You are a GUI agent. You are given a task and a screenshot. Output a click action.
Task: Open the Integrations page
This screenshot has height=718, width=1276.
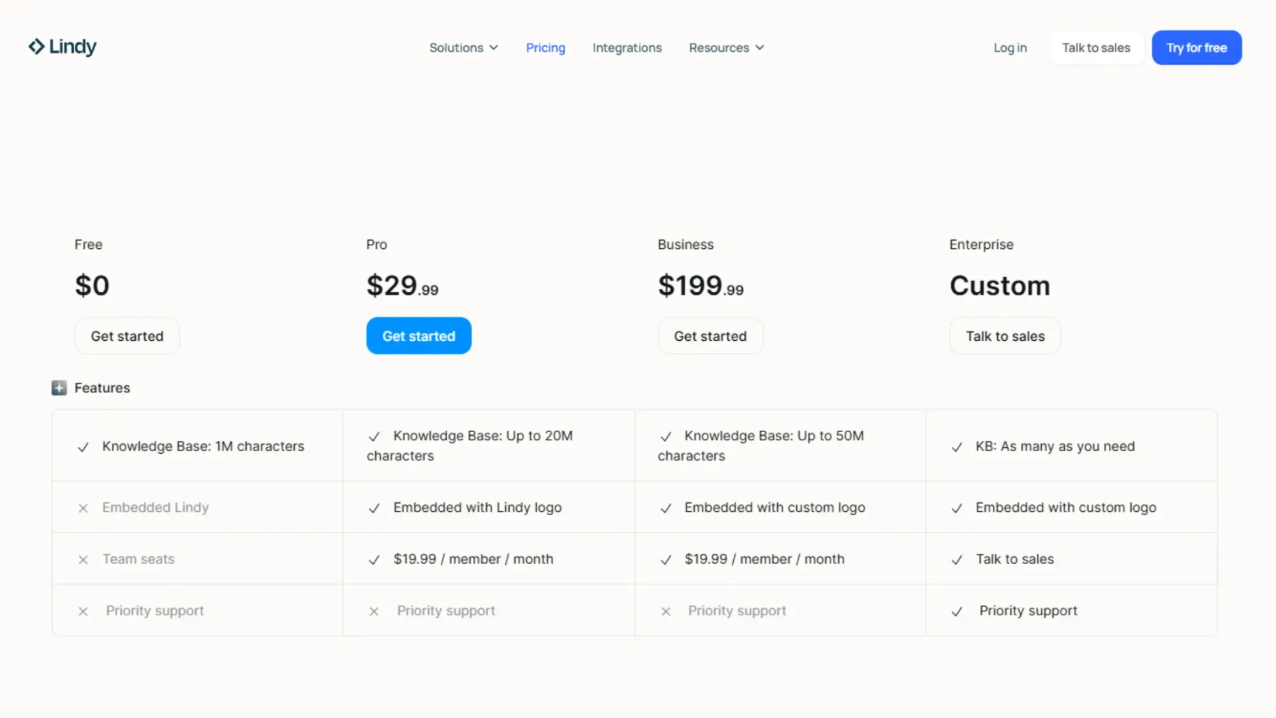pos(627,47)
